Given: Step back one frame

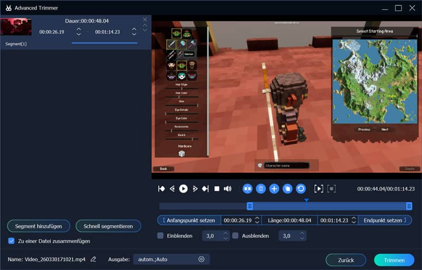Looking at the screenshot, I should 172,188.
